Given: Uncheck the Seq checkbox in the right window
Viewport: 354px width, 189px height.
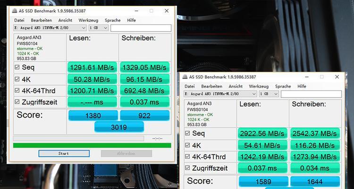Looking at the screenshot, I should pyautogui.click(x=187, y=133).
